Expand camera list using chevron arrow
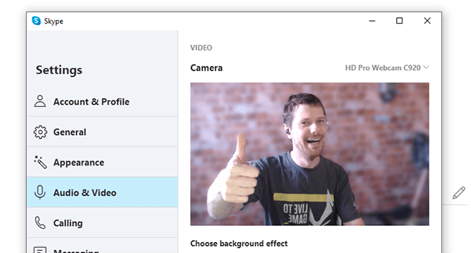The image size is (471, 253). [426, 68]
